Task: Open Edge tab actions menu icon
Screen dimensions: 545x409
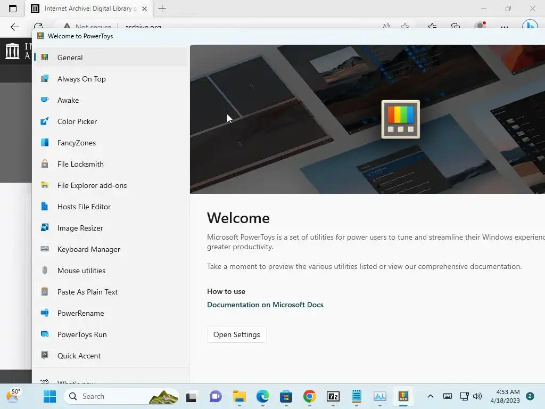Action: (x=13, y=9)
